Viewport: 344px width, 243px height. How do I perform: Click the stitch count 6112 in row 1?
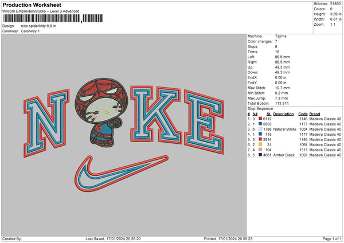pyautogui.click(x=267, y=119)
